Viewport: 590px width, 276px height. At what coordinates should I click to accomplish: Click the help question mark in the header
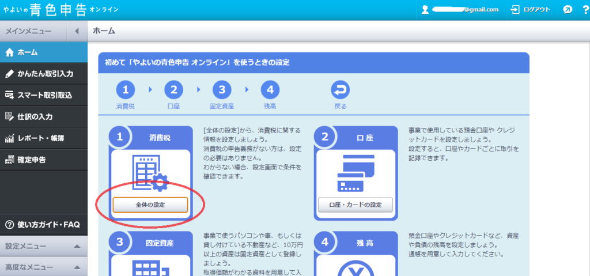[x=585, y=10]
